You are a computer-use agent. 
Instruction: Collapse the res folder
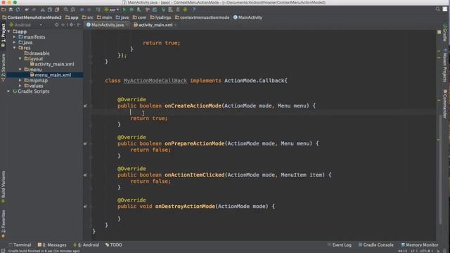point(14,48)
